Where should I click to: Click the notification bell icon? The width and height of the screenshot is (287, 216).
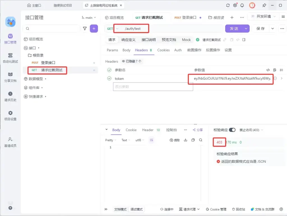pos(242,5)
